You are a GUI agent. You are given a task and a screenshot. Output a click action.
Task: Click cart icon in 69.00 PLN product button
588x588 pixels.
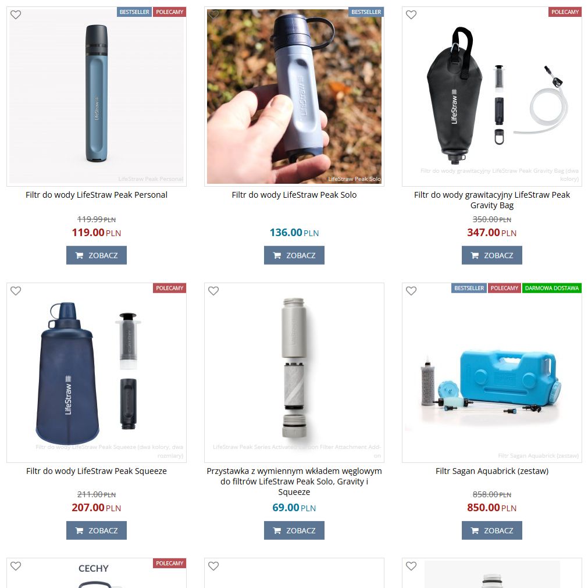[277, 530]
